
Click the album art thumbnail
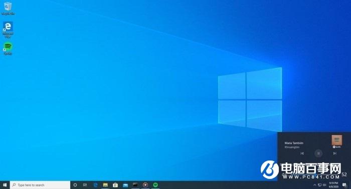coord(337,140)
